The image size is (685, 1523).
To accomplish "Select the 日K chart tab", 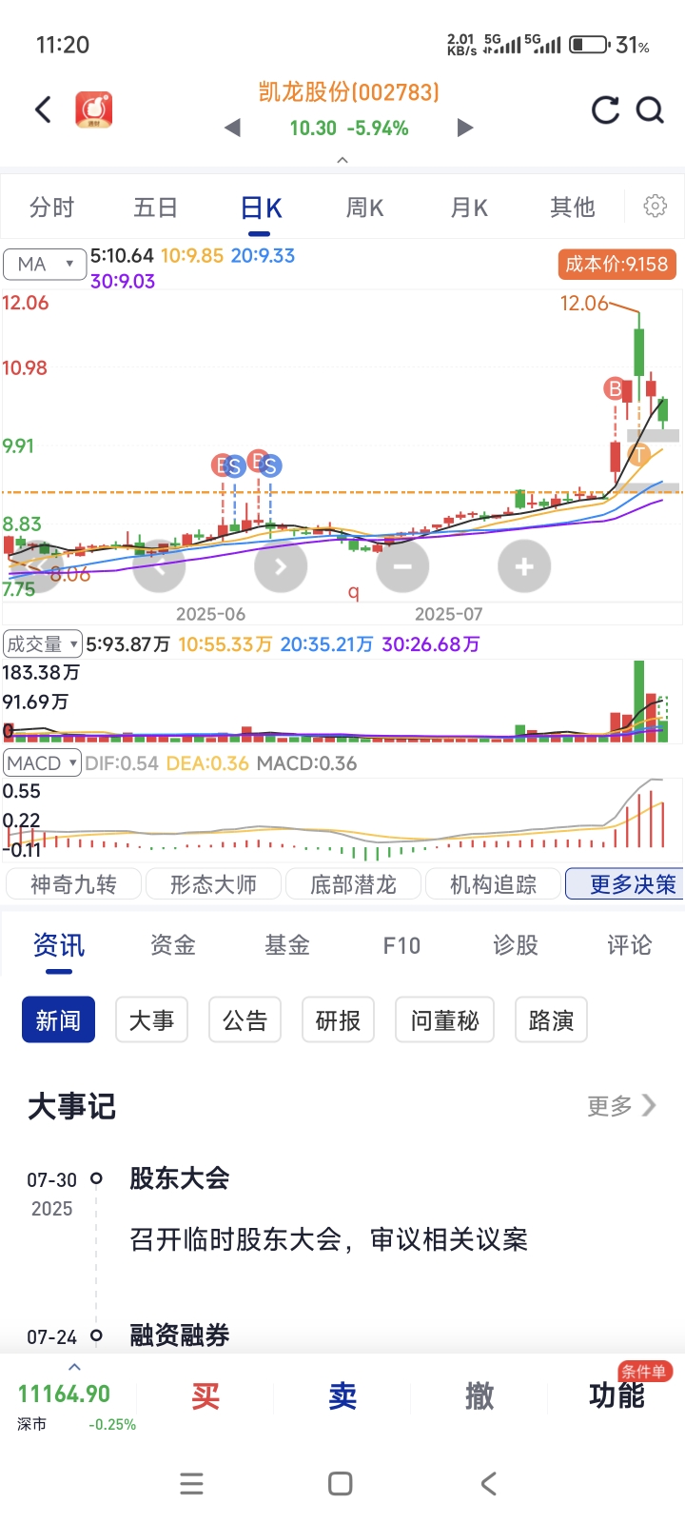I will coord(261,208).
